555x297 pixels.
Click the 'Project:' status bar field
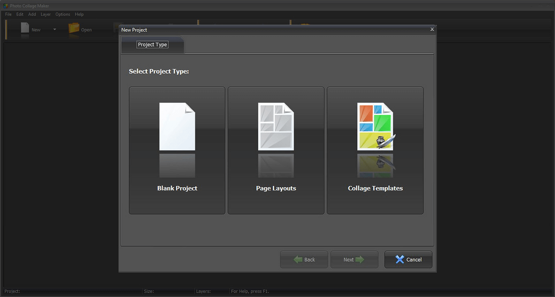click(x=72, y=291)
